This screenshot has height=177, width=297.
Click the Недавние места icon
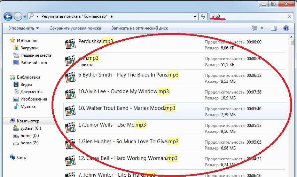[x=16, y=55]
